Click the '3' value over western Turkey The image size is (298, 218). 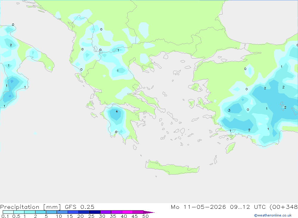click(229, 110)
